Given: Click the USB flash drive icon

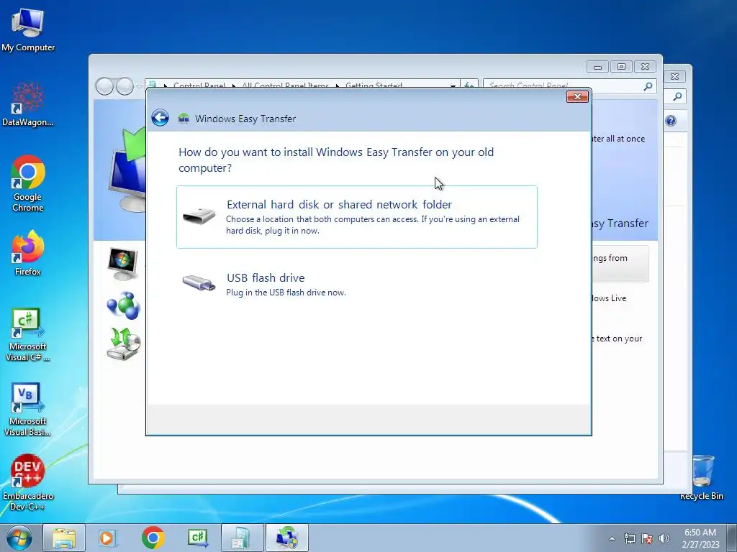Looking at the screenshot, I should pos(199,282).
